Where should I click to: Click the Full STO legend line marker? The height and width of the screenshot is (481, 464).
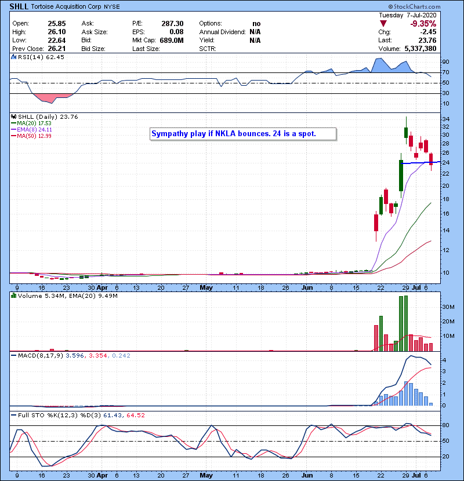coord(13,415)
